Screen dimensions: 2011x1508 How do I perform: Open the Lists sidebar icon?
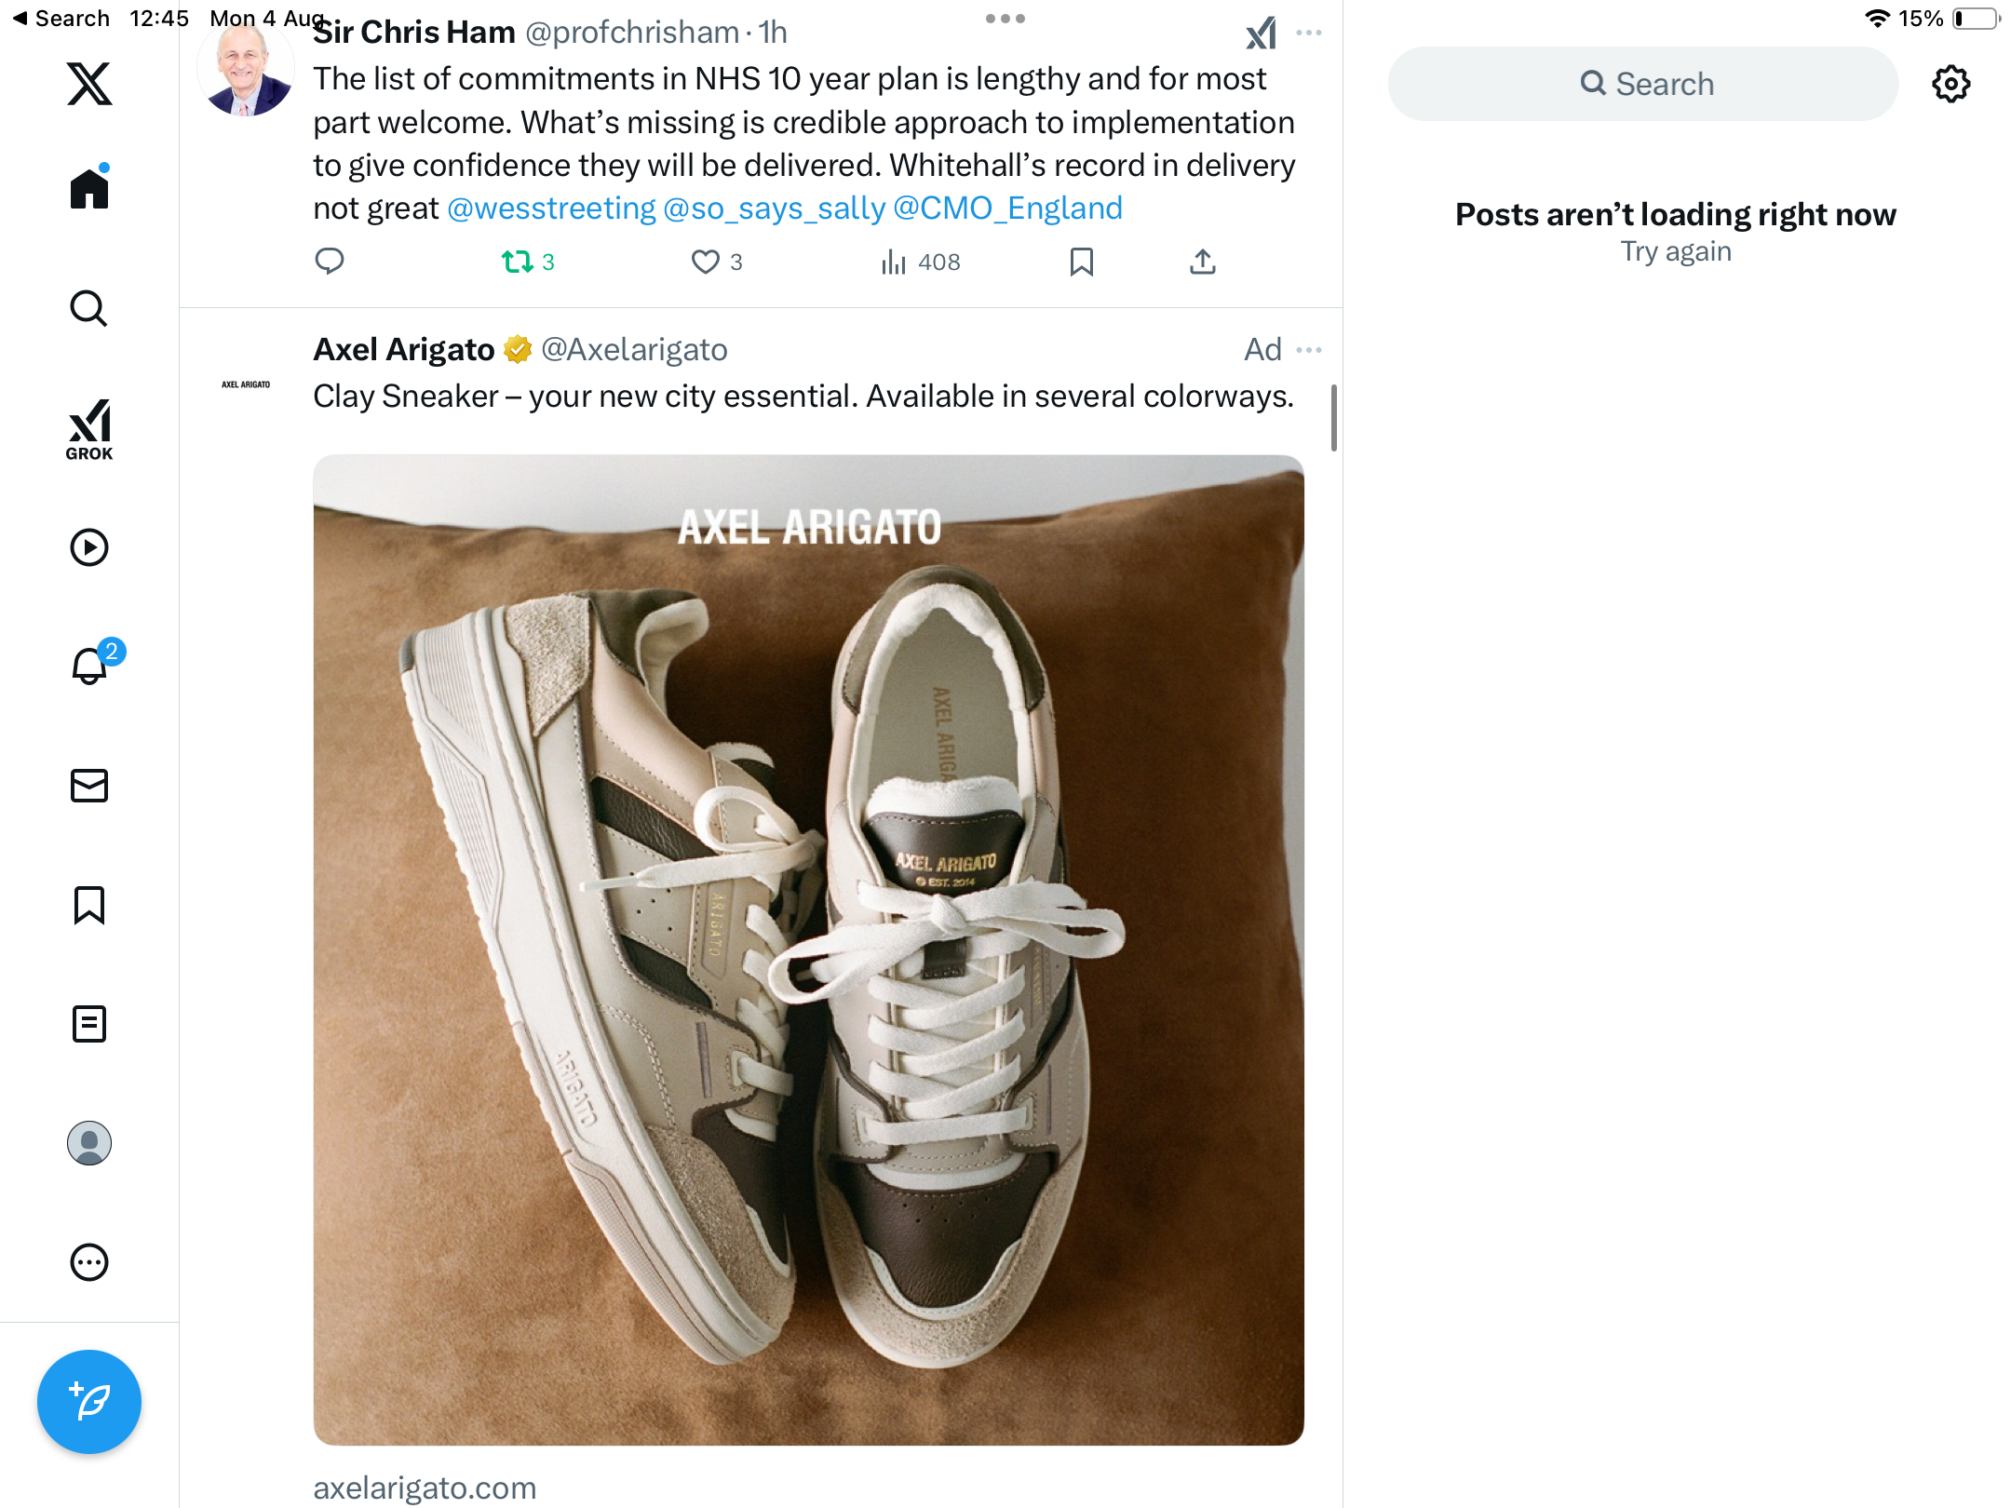point(89,1024)
